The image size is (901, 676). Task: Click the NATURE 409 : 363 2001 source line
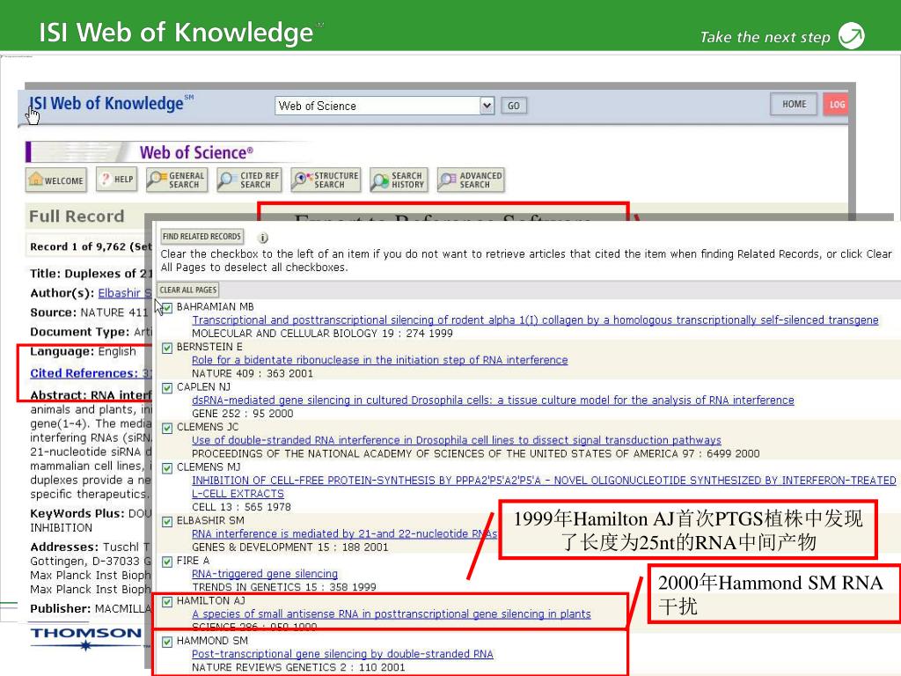(253, 373)
